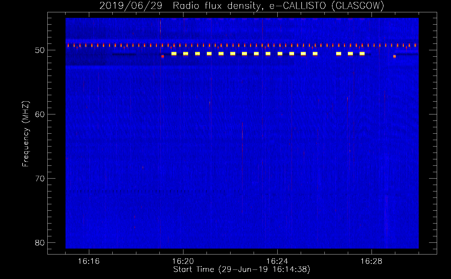The height and width of the screenshot is (279, 451).
Task: Click the 16:28 time tick label
Action: tap(371, 261)
